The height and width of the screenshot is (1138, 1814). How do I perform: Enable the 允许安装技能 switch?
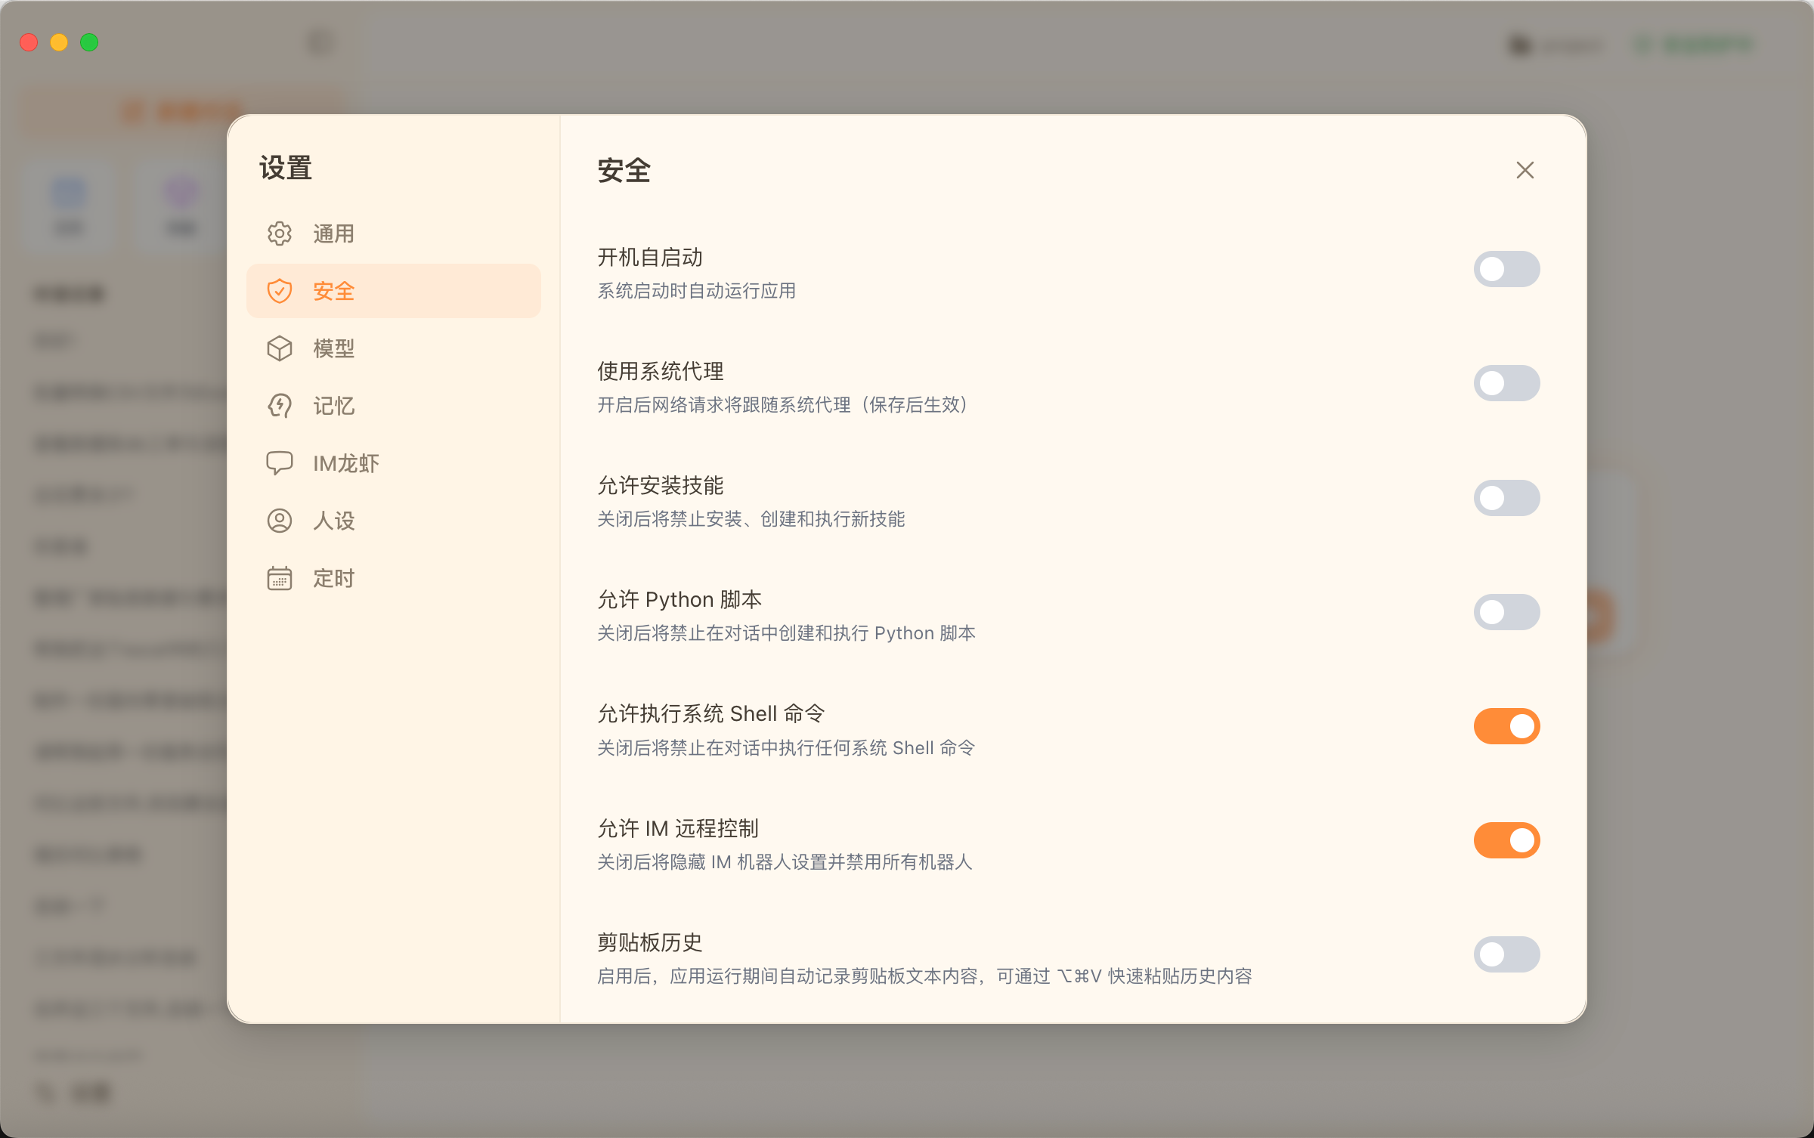1507,497
